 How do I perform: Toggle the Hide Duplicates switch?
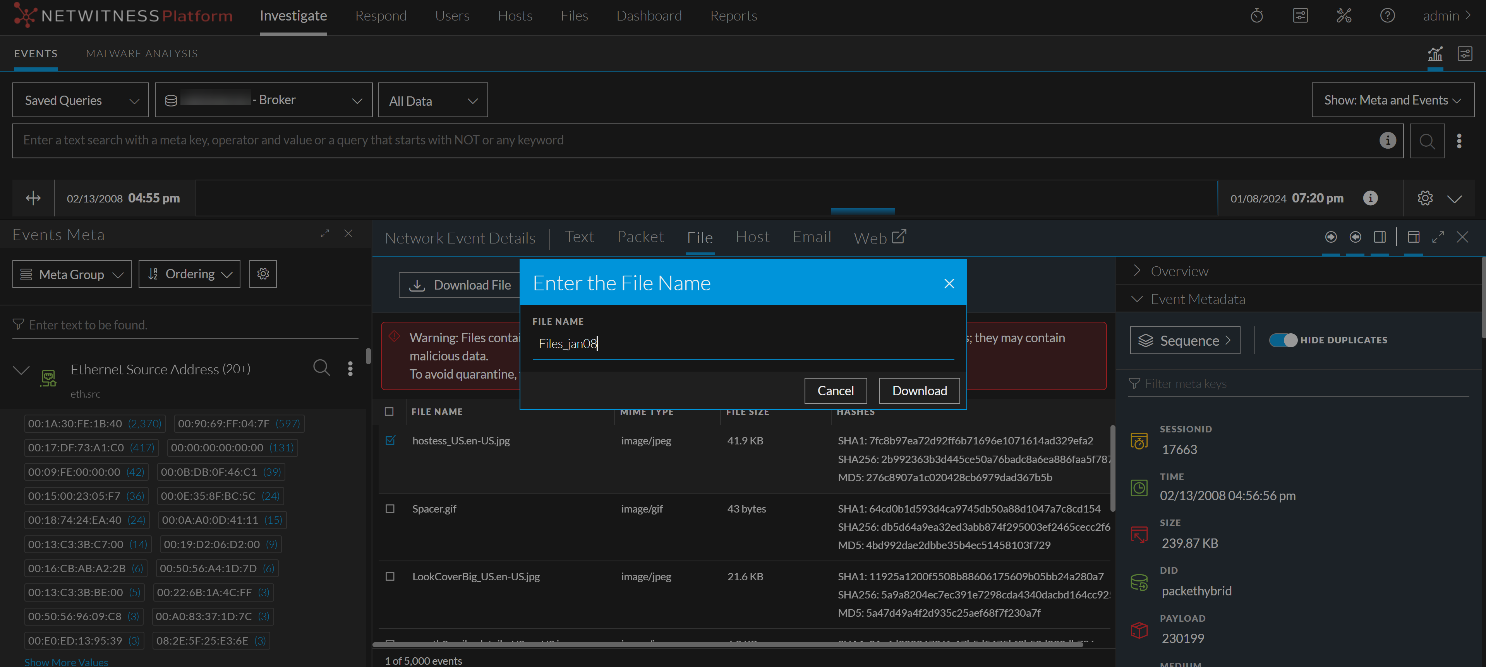(1283, 340)
